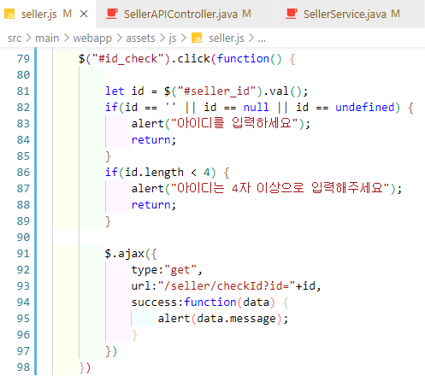The image size is (425, 376).
Task: Select 'assets' in the breadcrumb path
Action: [140, 38]
